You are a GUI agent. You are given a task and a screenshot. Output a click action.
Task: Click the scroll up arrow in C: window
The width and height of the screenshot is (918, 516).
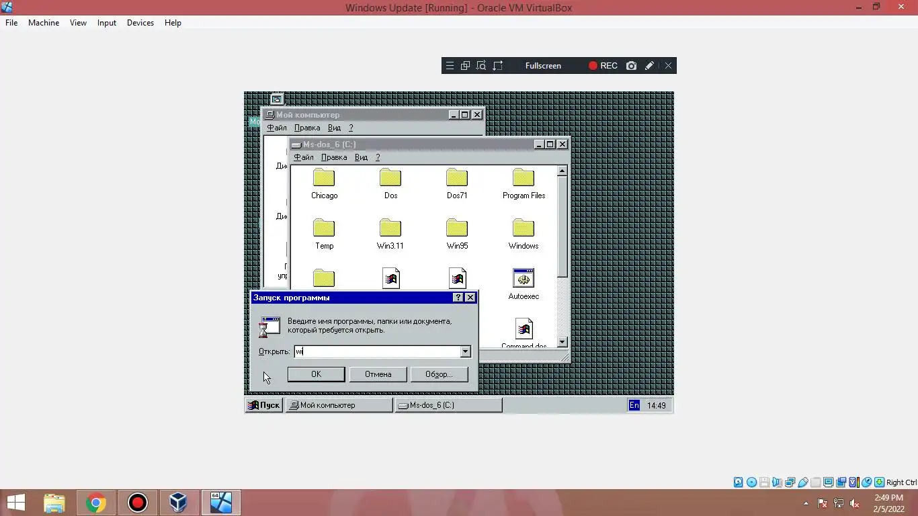[562, 171]
